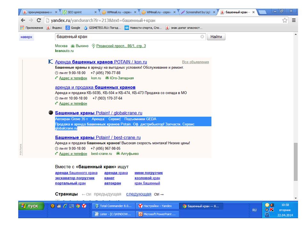Image resolution: width=307 pixels, height=230 pixels.
Task: Click the автокран suggestion
Action: coord(113,183)
